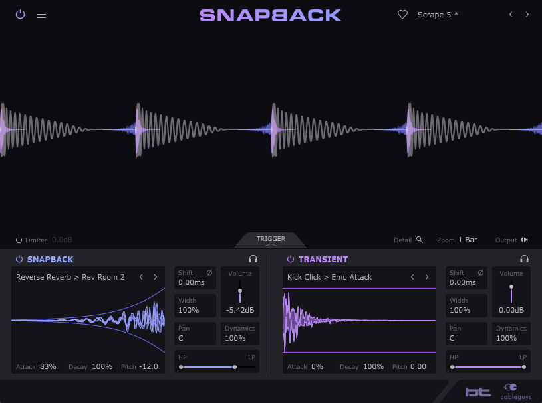
Task: Open the hamburger menu
Action: tap(41, 14)
